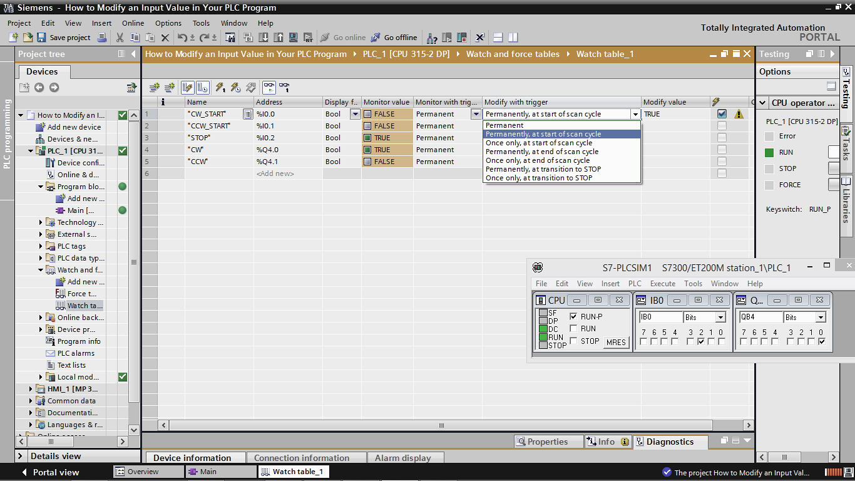Open Modify with trigger dropdown for CW_START
The width and height of the screenshot is (855, 481).
pyautogui.click(x=635, y=114)
